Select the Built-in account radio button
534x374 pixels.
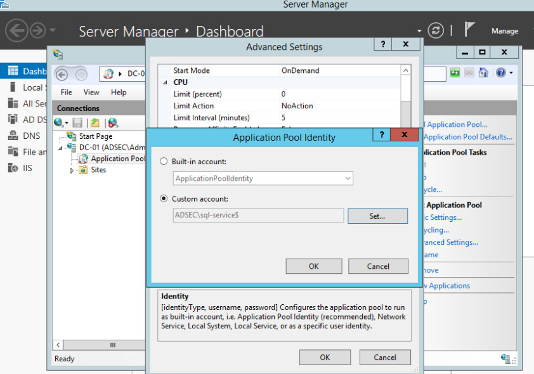coord(164,161)
